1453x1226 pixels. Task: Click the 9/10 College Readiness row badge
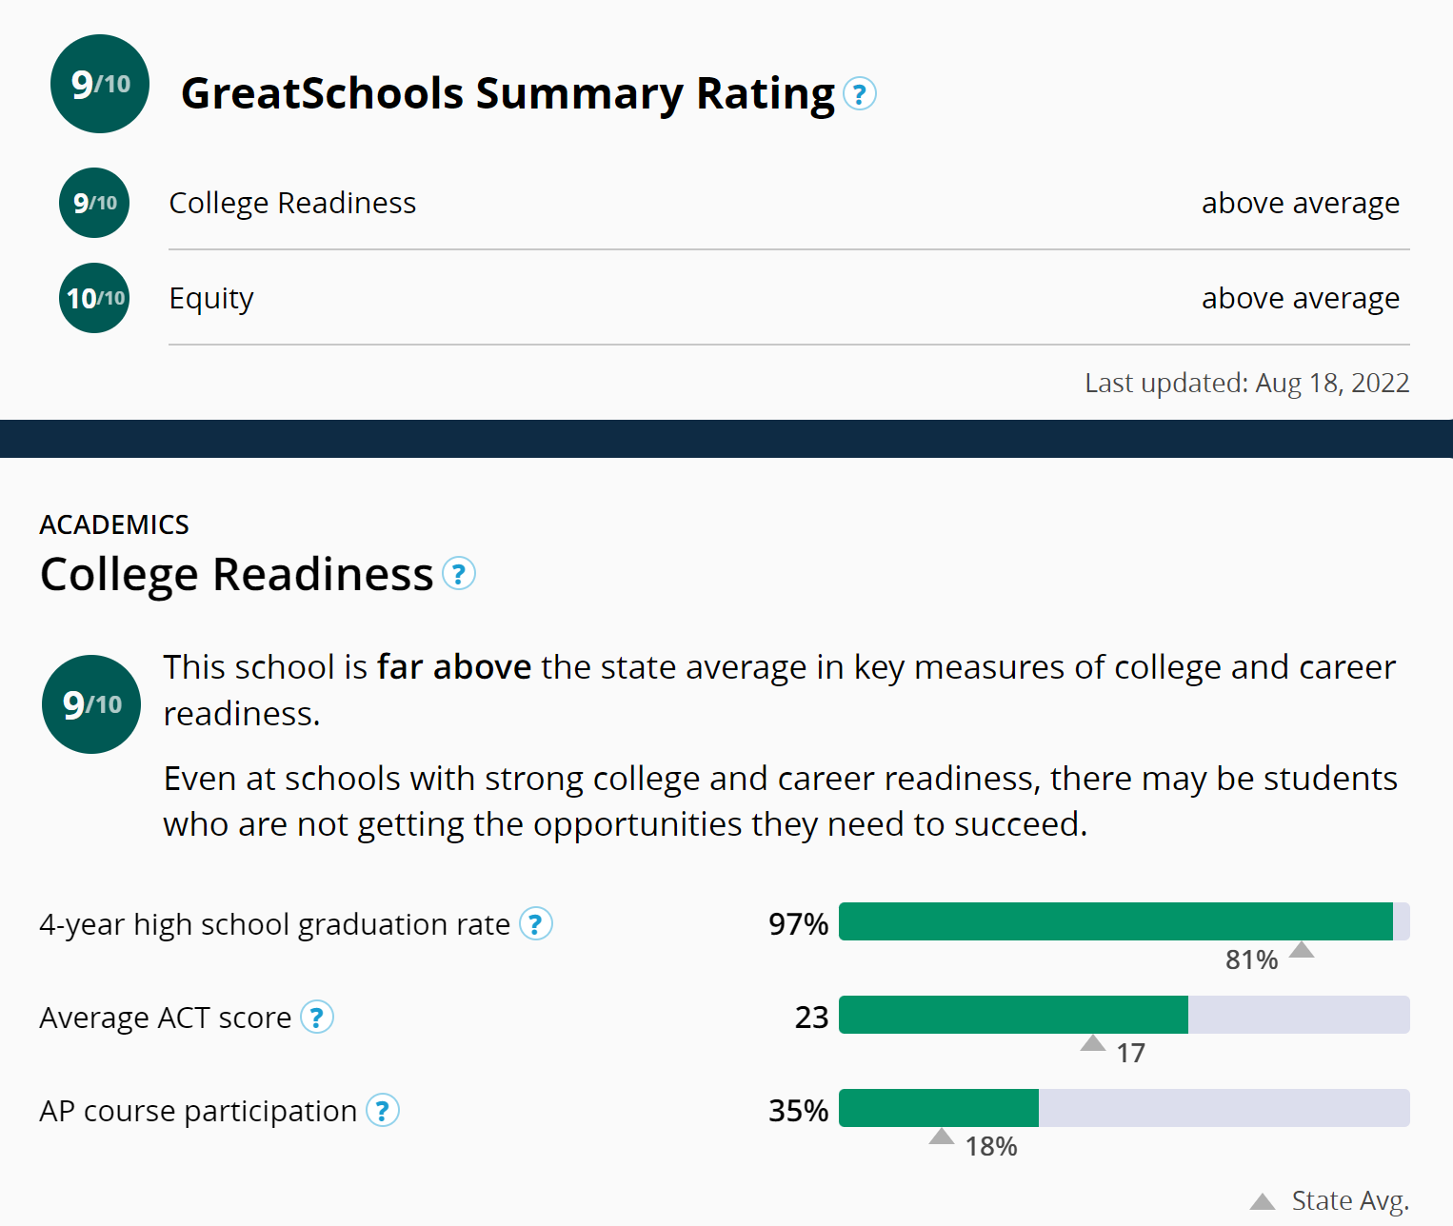click(94, 203)
